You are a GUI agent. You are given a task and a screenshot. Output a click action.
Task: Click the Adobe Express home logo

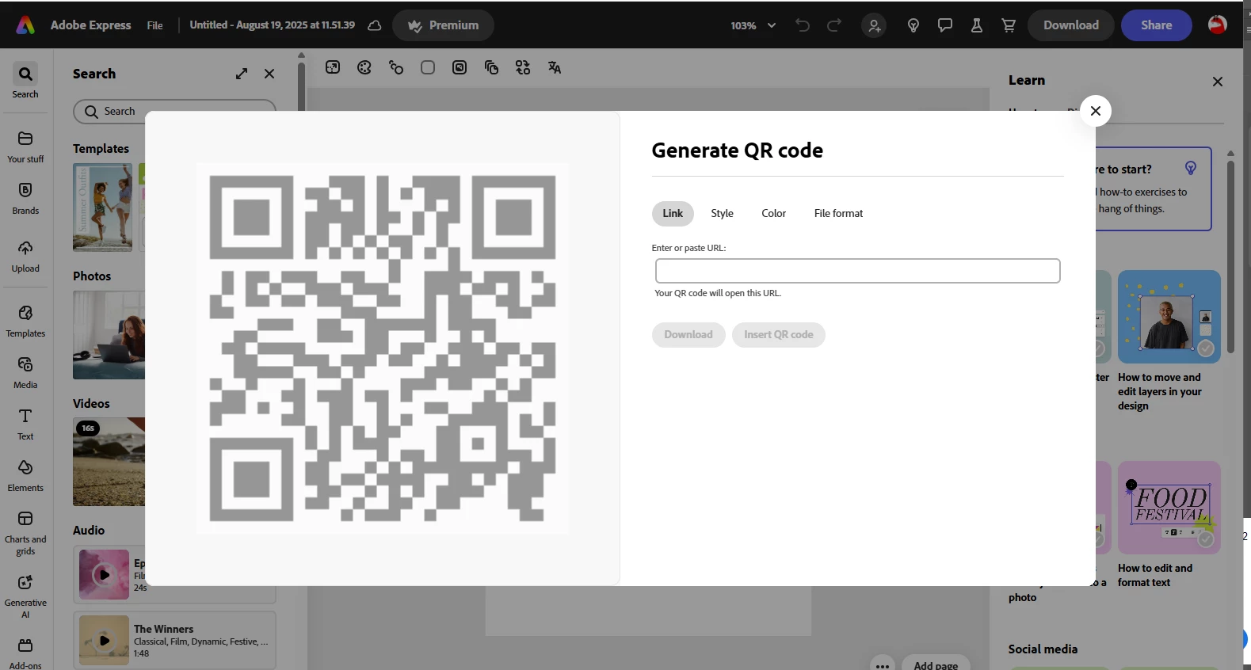click(x=25, y=25)
